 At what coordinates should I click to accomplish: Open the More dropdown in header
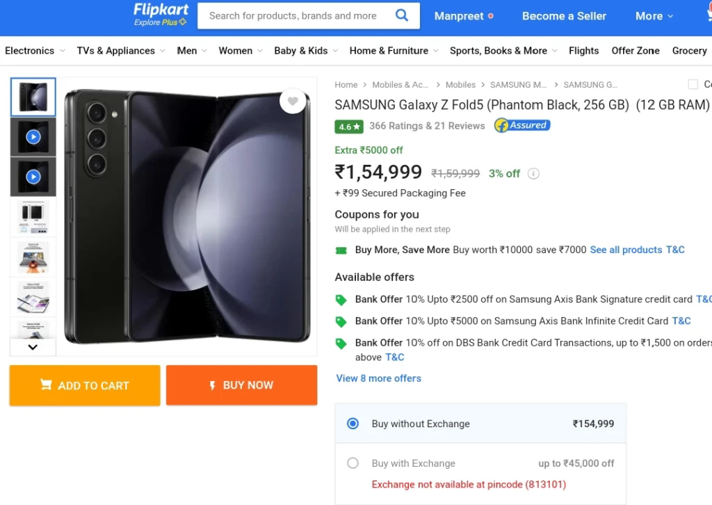(654, 16)
